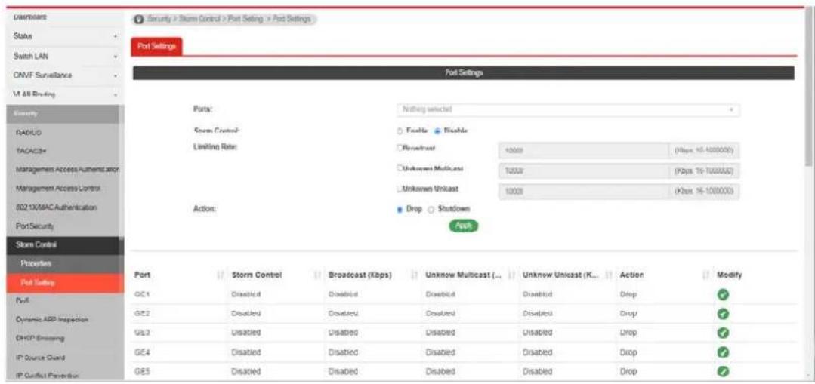Click the GE1 port cell
Screen dimensions: 815x384
click(141, 295)
